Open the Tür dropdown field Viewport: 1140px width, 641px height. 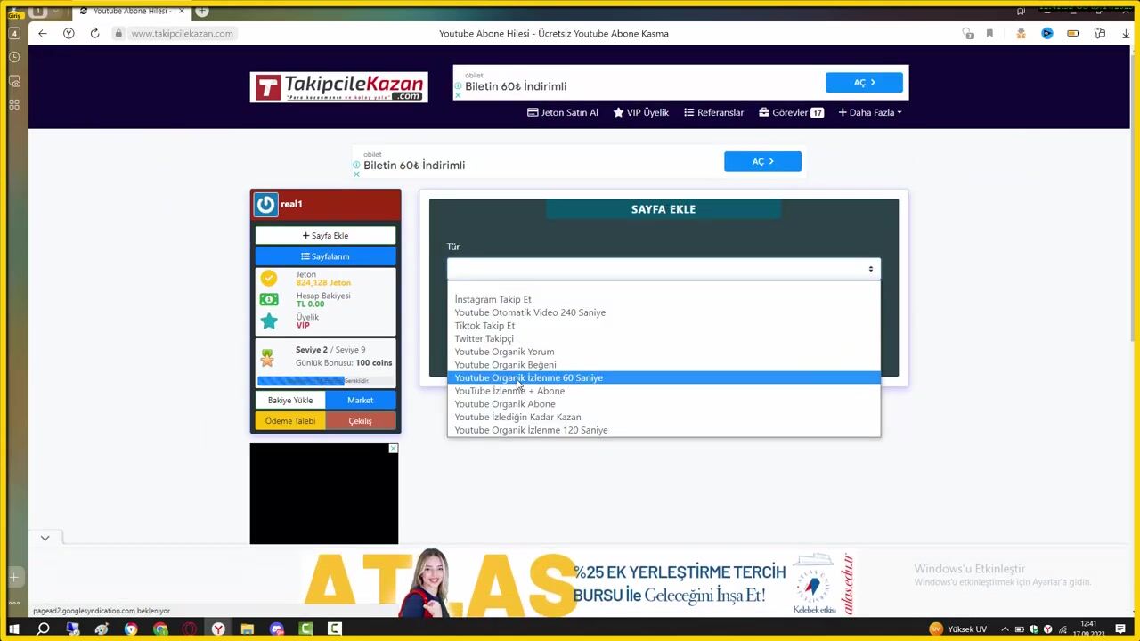(x=664, y=269)
